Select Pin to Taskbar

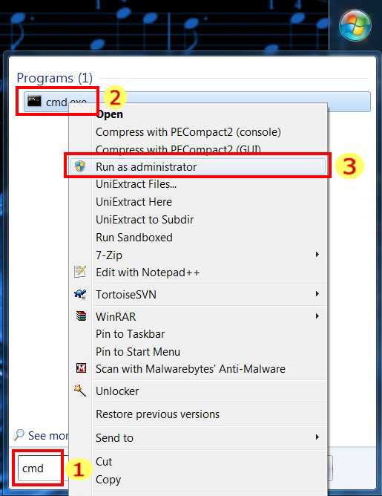tap(131, 334)
